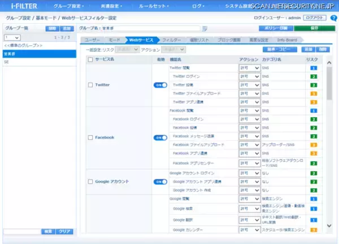Screen dimensions: 339x244
Task: Click risk badge 2 for Facebook ログイン
Action: point(313,119)
